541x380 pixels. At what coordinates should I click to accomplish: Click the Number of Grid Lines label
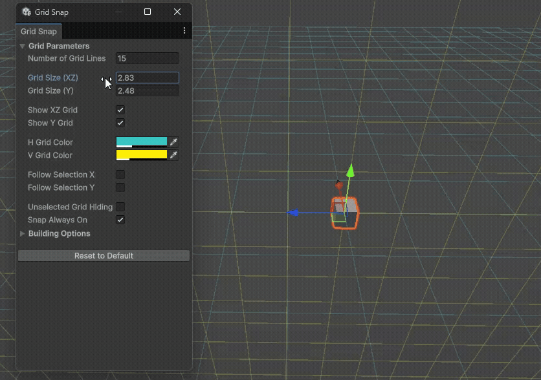(x=67, y=58)
